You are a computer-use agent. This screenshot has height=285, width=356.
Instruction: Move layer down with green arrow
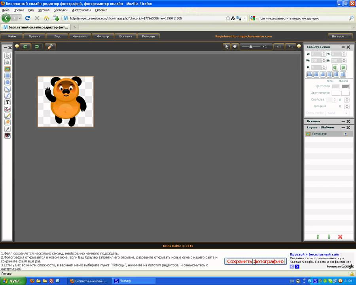(x=329, y=237)
